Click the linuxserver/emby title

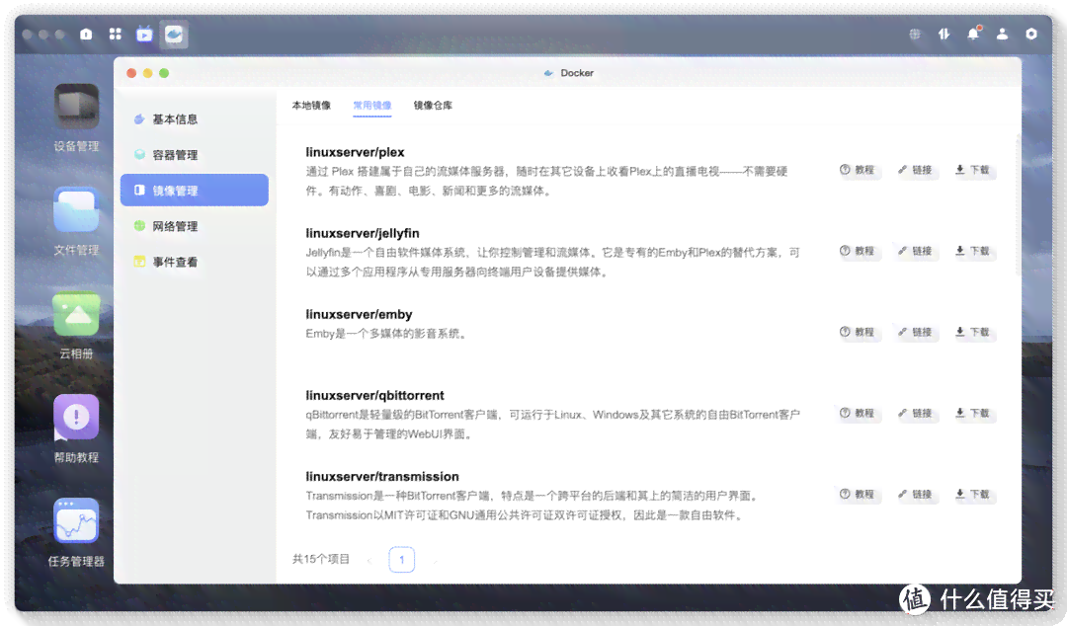click(360, 314)
